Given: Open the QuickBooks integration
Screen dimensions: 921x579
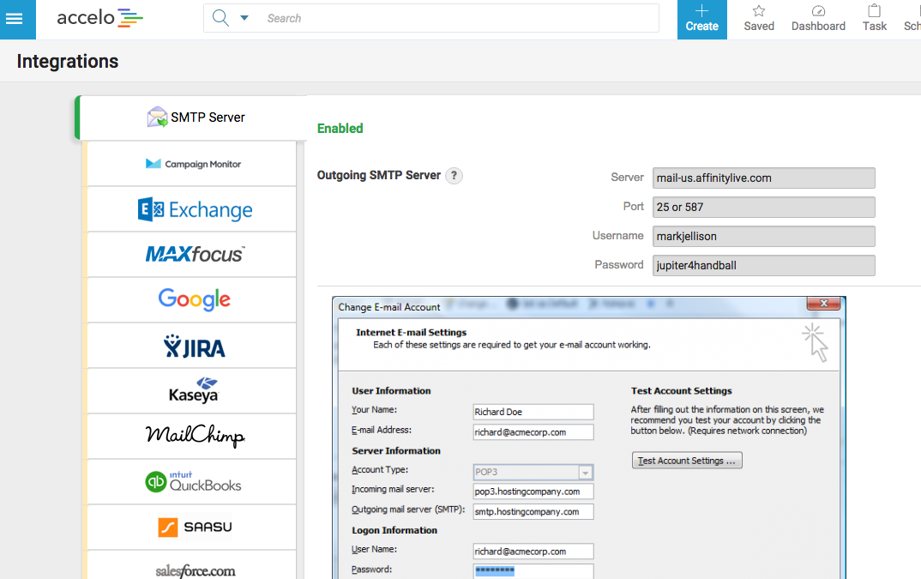Looking at the screenshot, I should click(193, 482).
